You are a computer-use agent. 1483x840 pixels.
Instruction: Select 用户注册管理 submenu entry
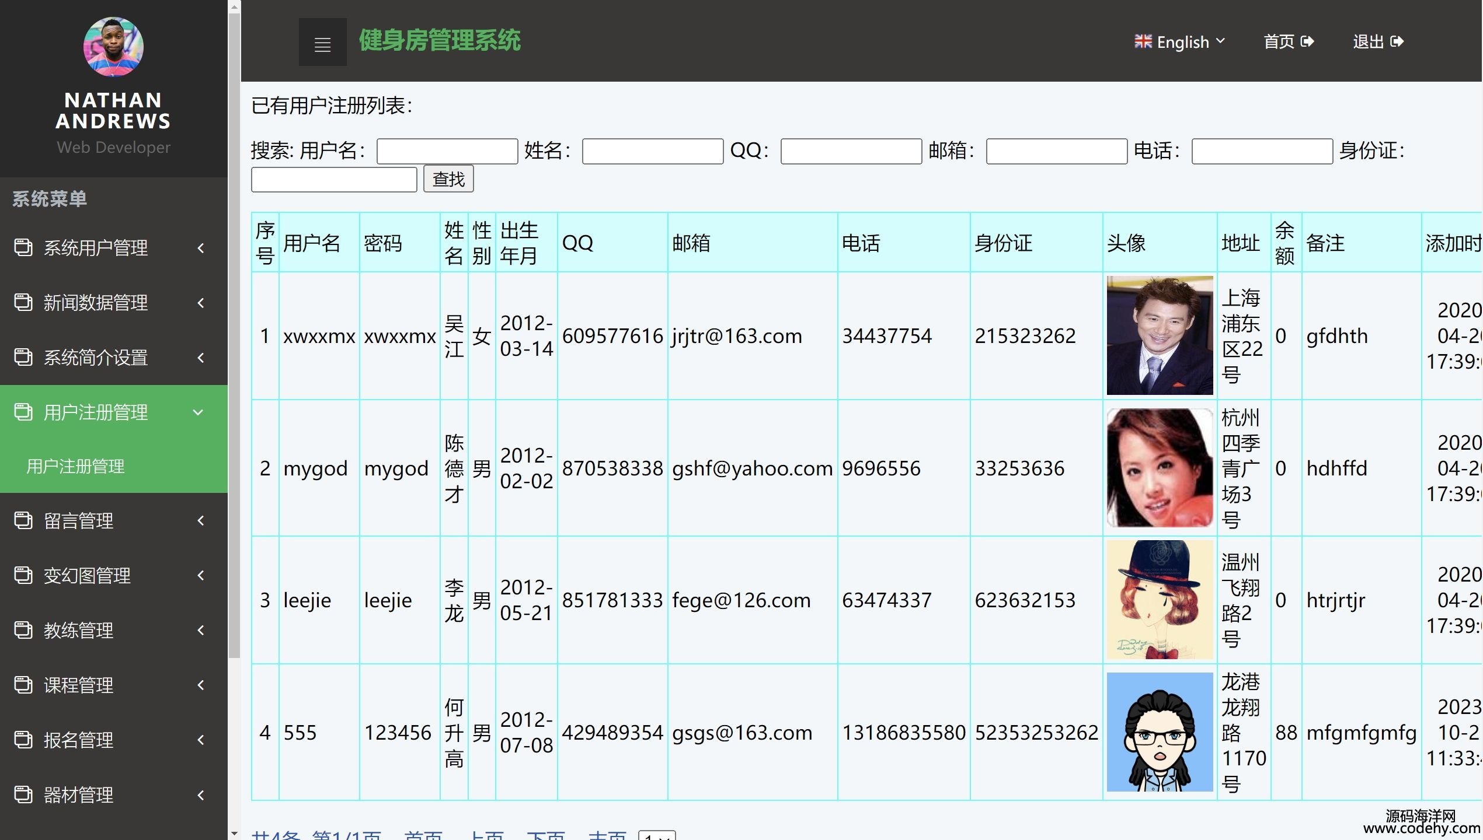pyautogui.click(x=75, y=467)
